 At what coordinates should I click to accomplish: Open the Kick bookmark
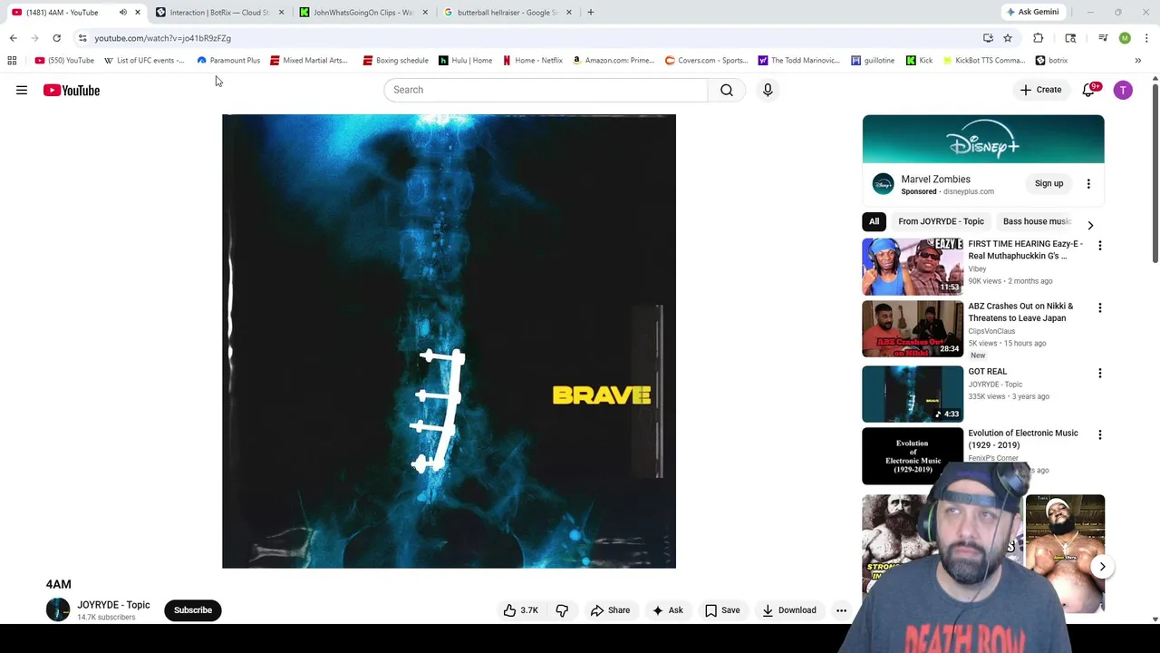pyautogui.click(x=919, y=61)
